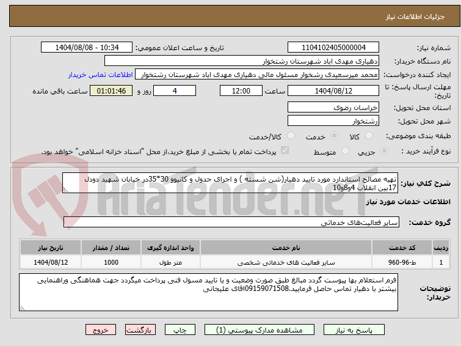This screenshot has width=461, height=346.
Task: Select the کالا/خدمت radio button
Action: click(x=291, y=136)
